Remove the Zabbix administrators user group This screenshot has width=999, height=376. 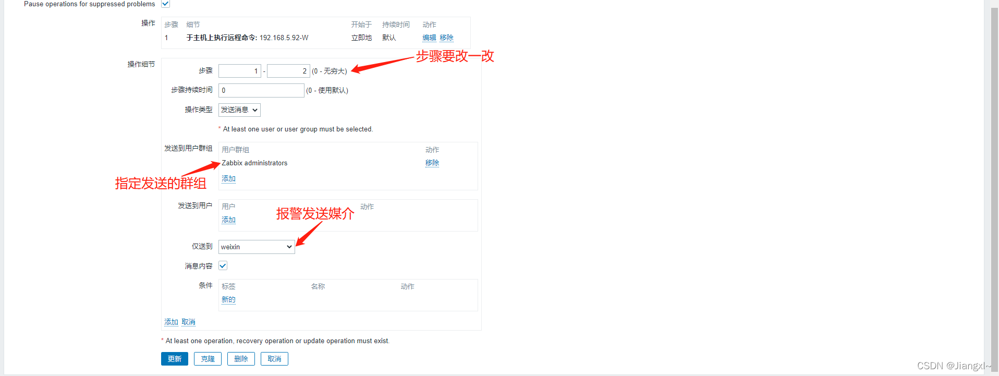tap(432, 163)
